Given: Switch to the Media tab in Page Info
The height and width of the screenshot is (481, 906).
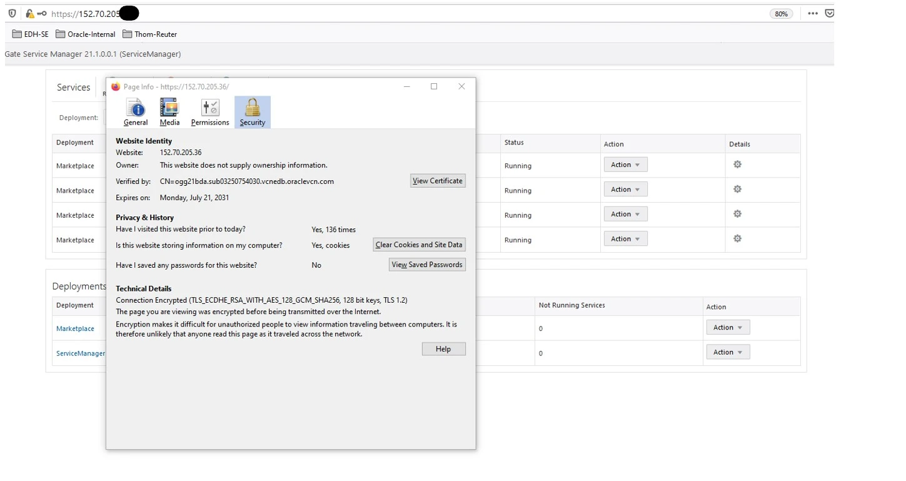Looking at the screenshot, I should 169,113.
